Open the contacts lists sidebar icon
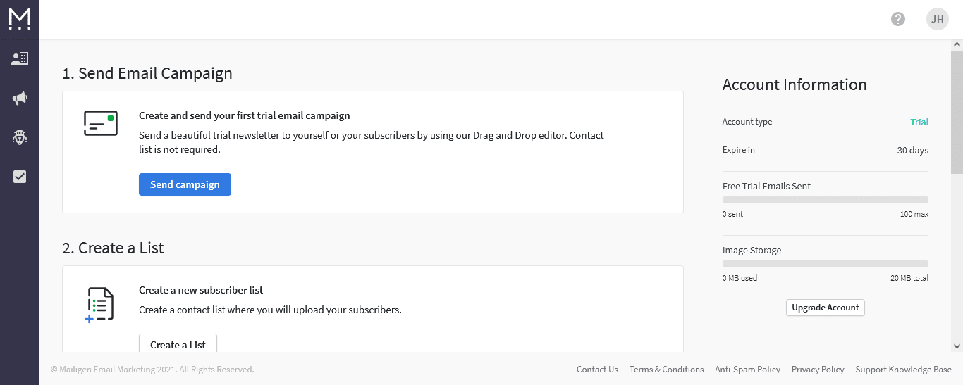Viewport: 963px width, 385px height. click(20, 59)
